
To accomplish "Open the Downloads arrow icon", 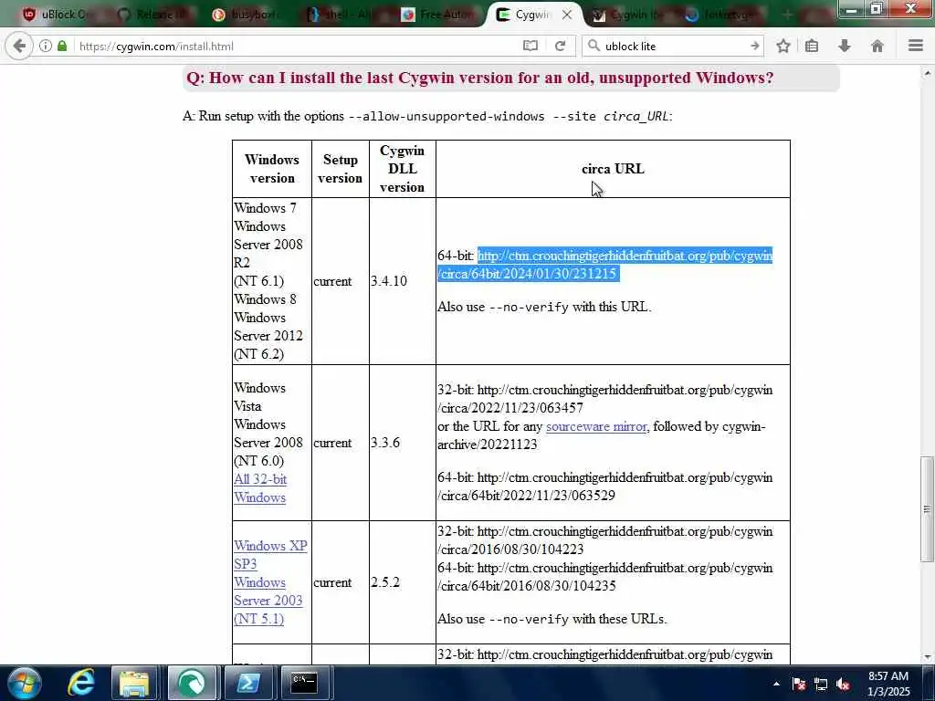I will point(845,46).
